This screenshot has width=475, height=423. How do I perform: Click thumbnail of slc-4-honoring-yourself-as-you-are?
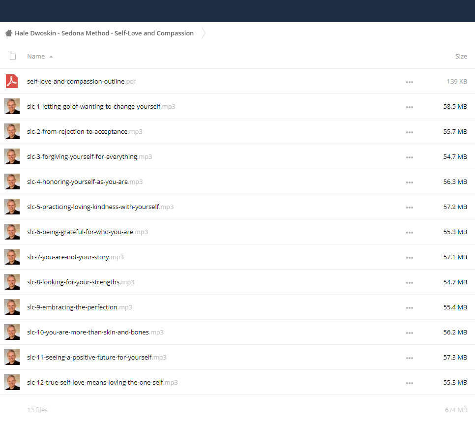point(12,182)
